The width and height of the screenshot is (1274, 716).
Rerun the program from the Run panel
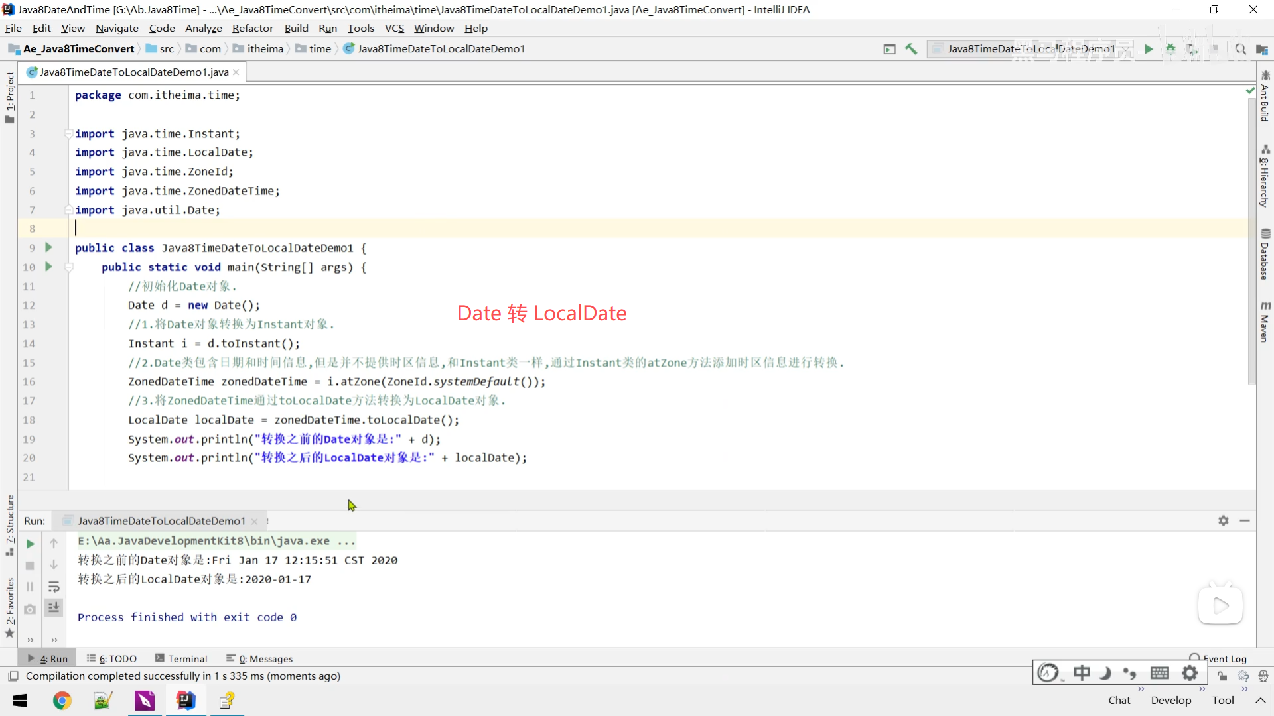[x=30, y=544]
